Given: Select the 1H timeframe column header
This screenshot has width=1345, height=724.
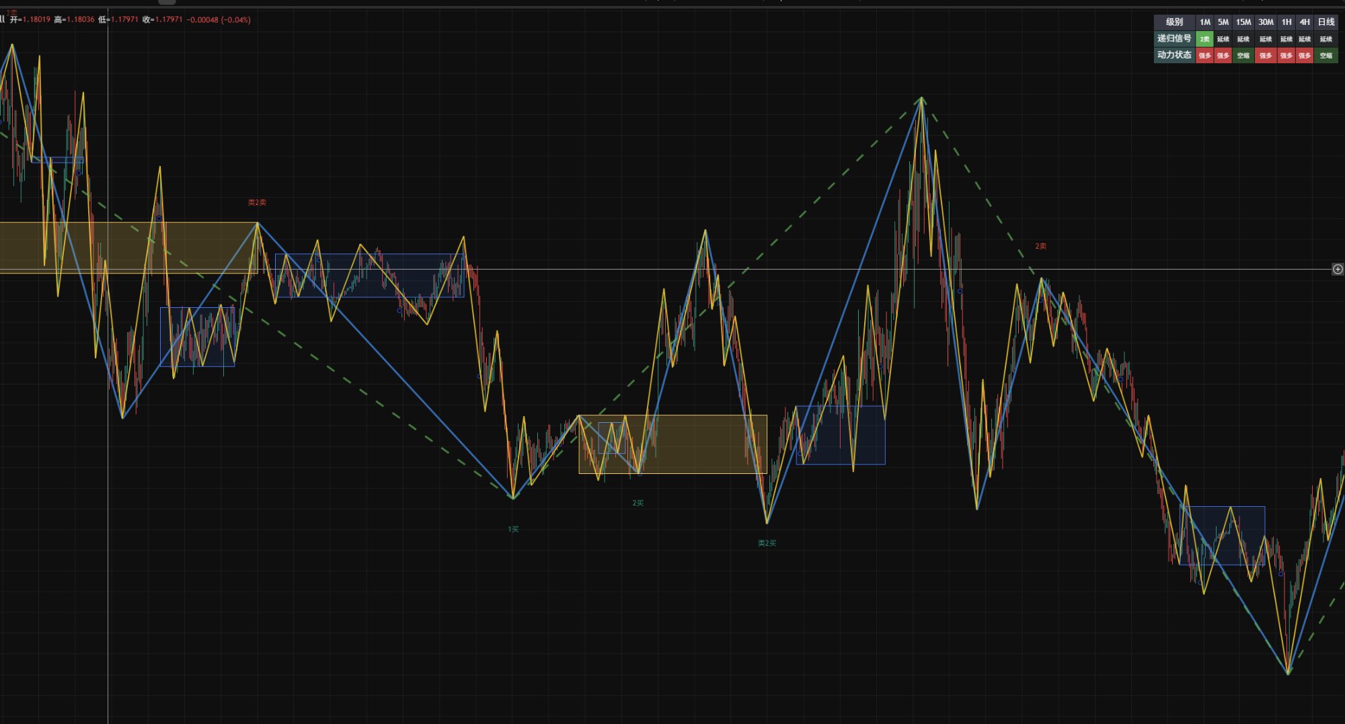Looking at the screenshot, I should pyautogui.click(x=1286, y=22).
